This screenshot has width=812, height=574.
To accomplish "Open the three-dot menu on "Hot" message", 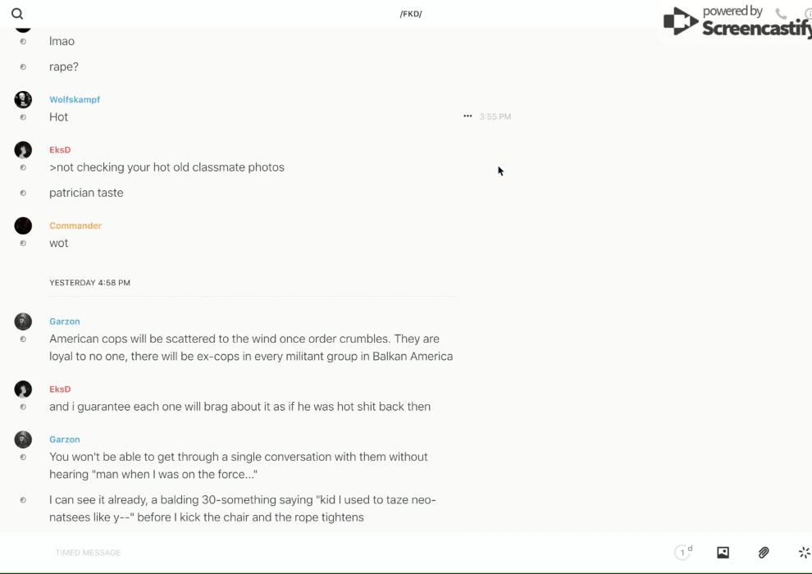I will click(x=468, y=116).
